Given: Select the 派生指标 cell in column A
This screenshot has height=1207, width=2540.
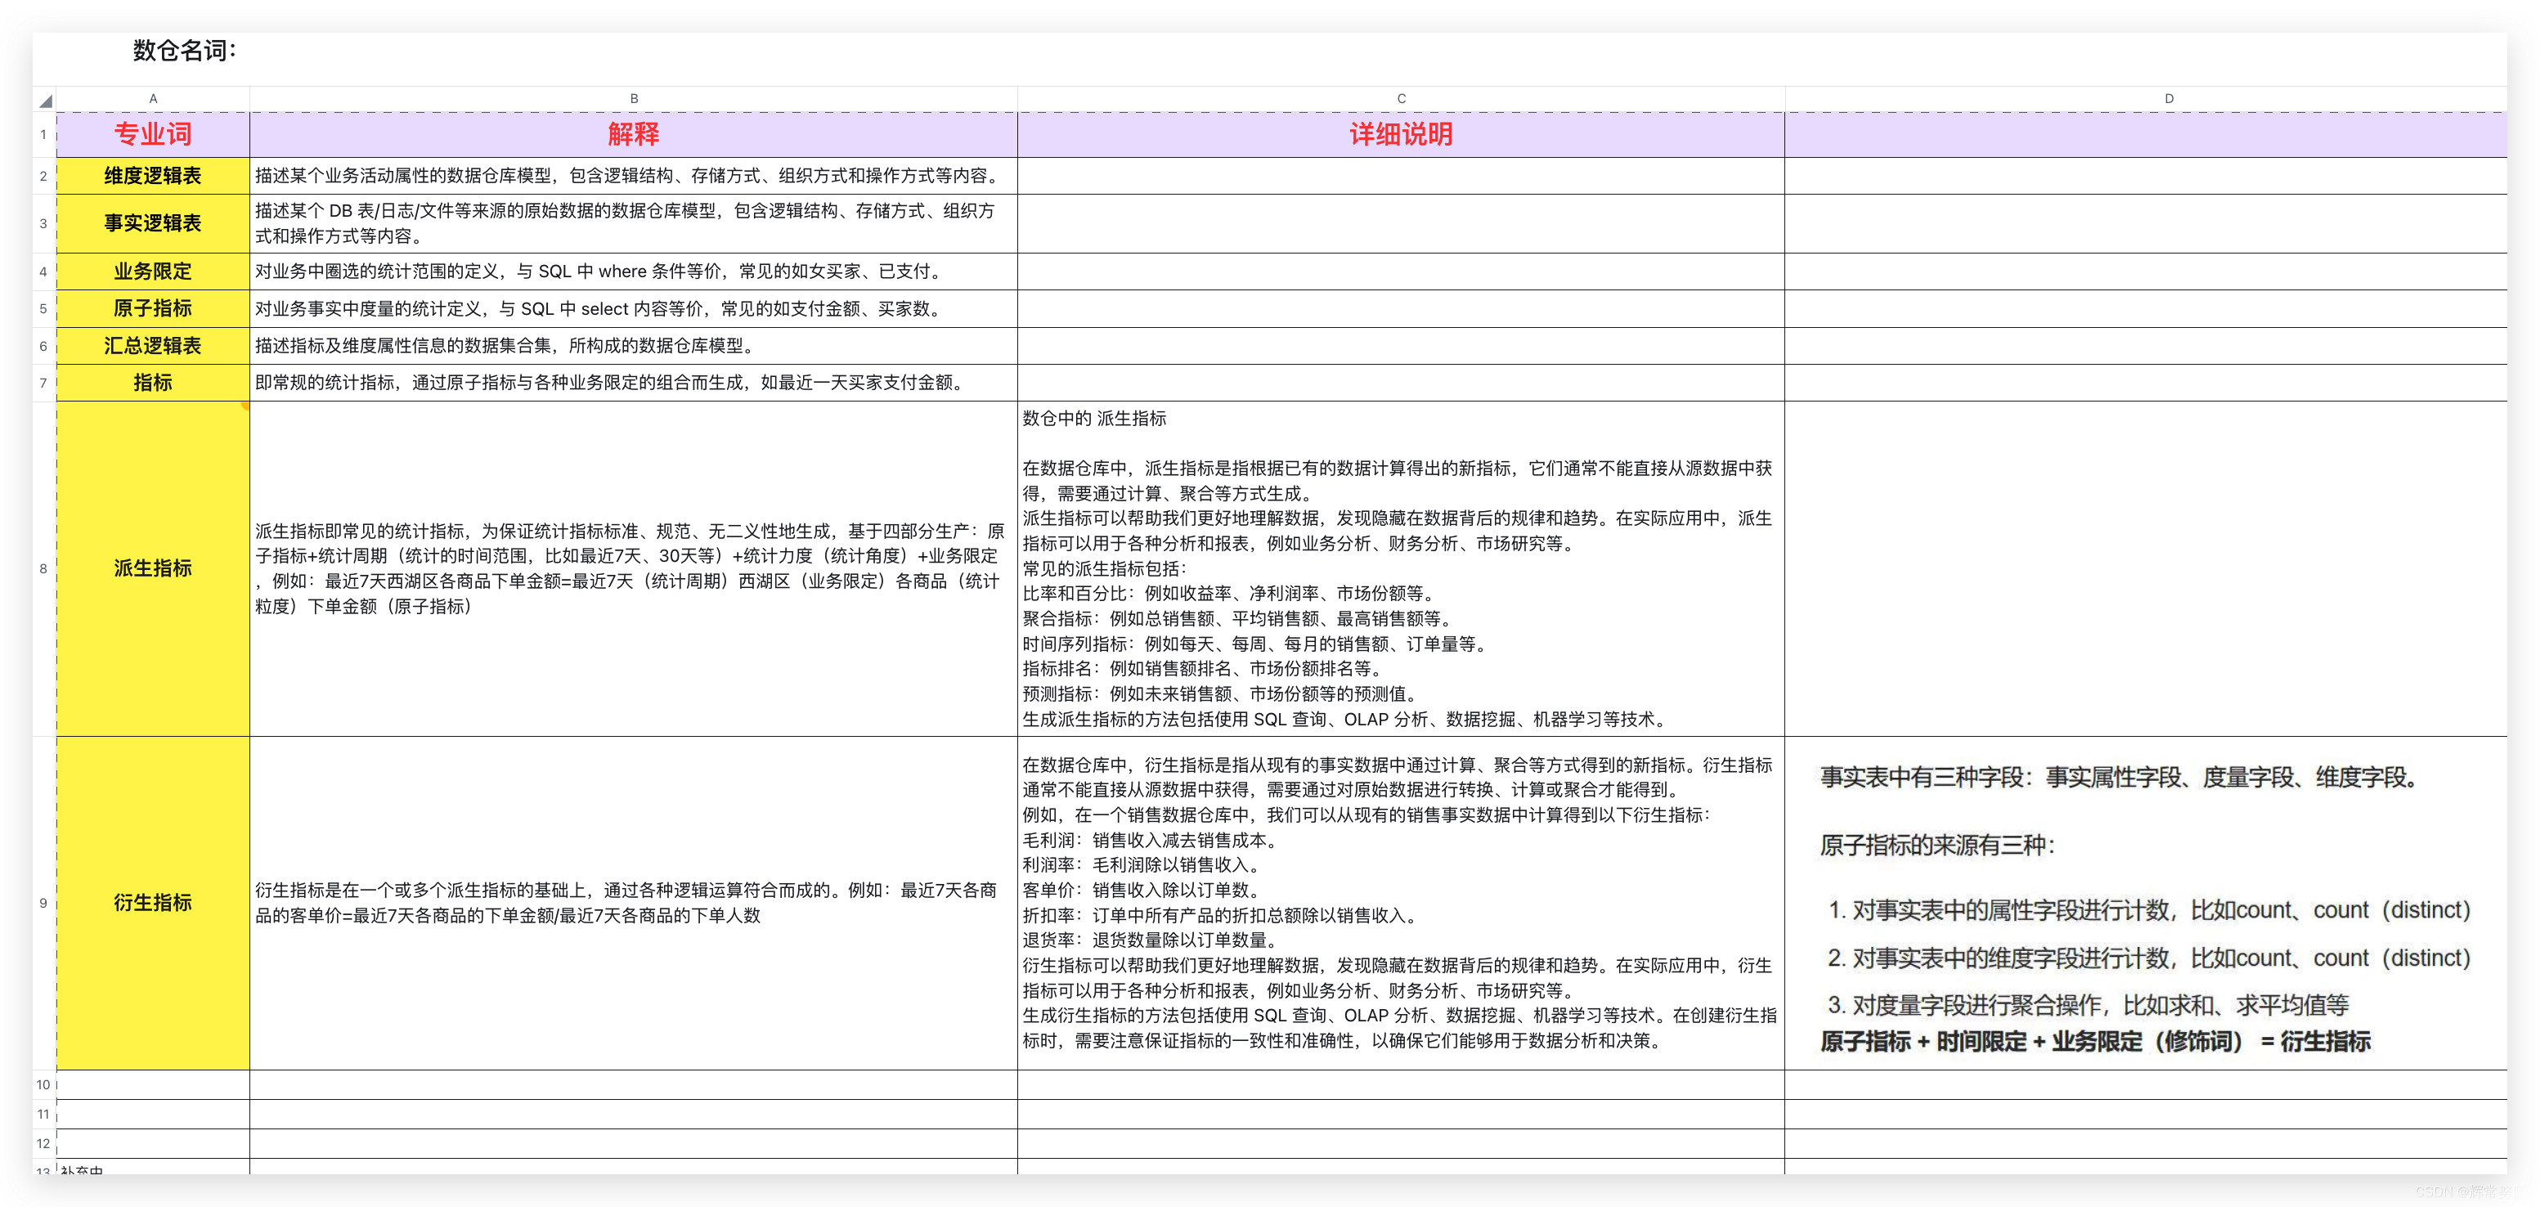Looking at the screenshot, I should (153, 568).
